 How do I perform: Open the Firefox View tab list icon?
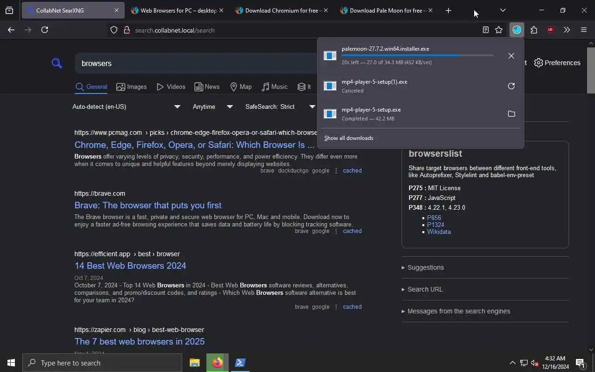coord(9,10)
